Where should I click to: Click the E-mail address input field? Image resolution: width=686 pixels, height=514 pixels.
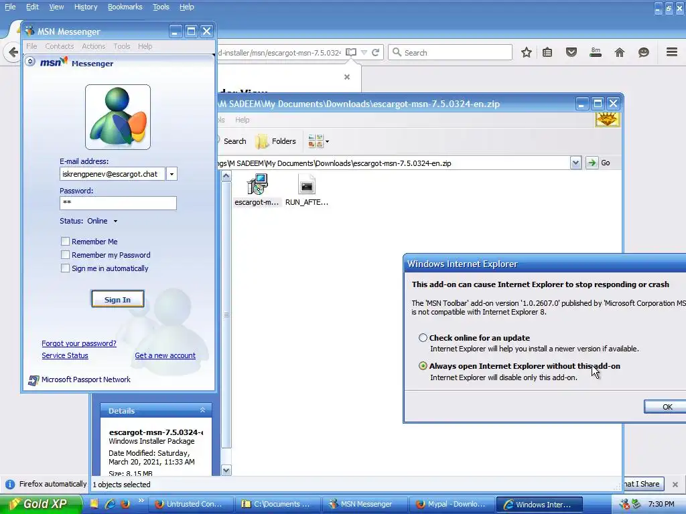(113, 174)
